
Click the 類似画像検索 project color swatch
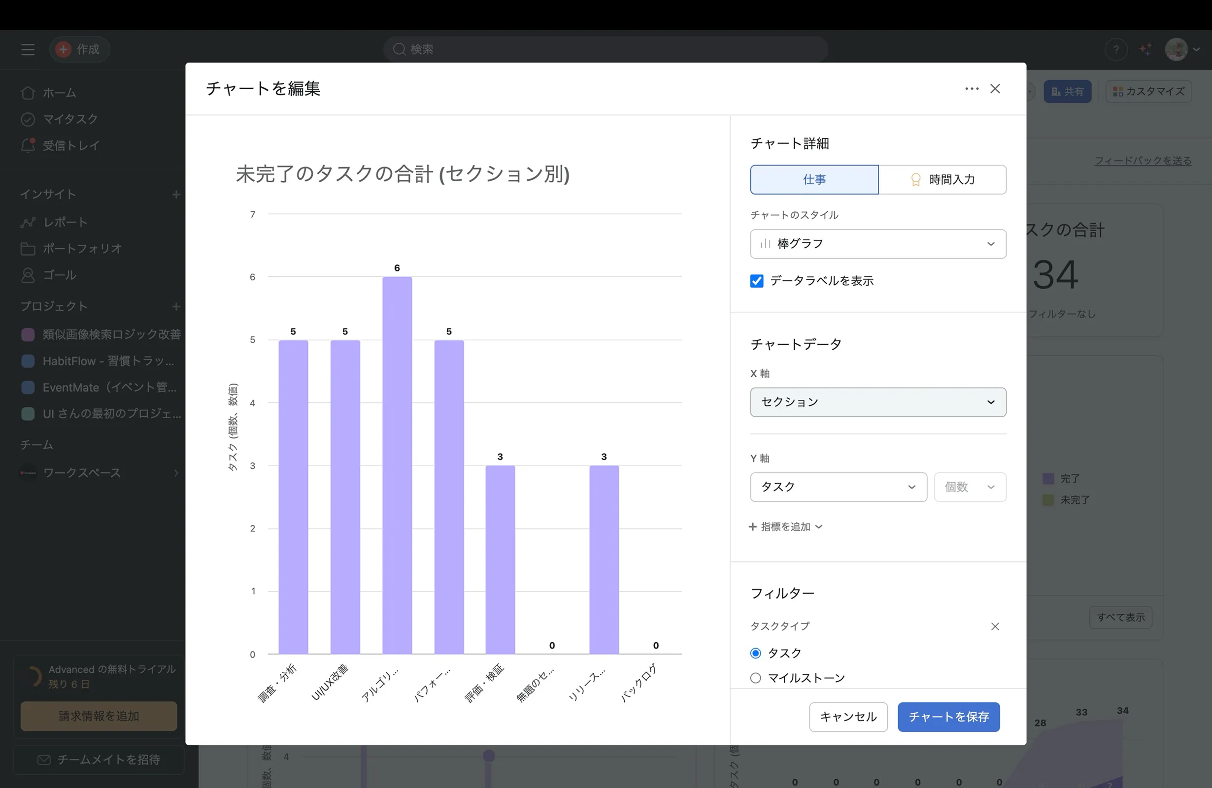pos(28,334)
